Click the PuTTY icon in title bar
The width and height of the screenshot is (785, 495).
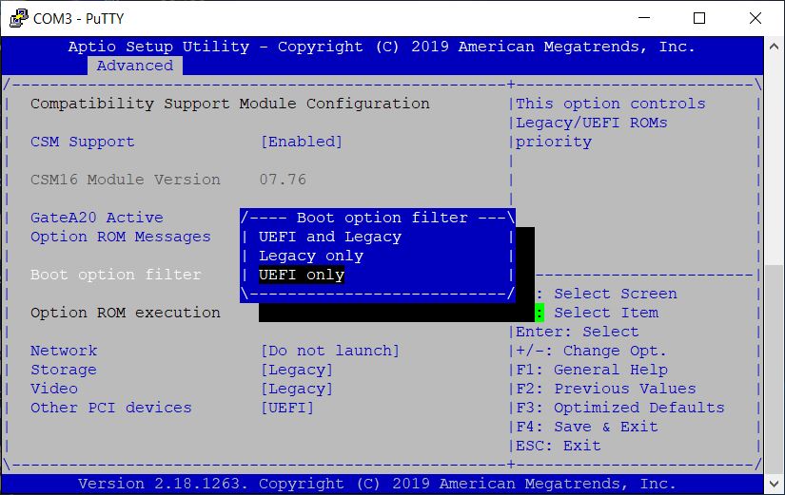18,18
